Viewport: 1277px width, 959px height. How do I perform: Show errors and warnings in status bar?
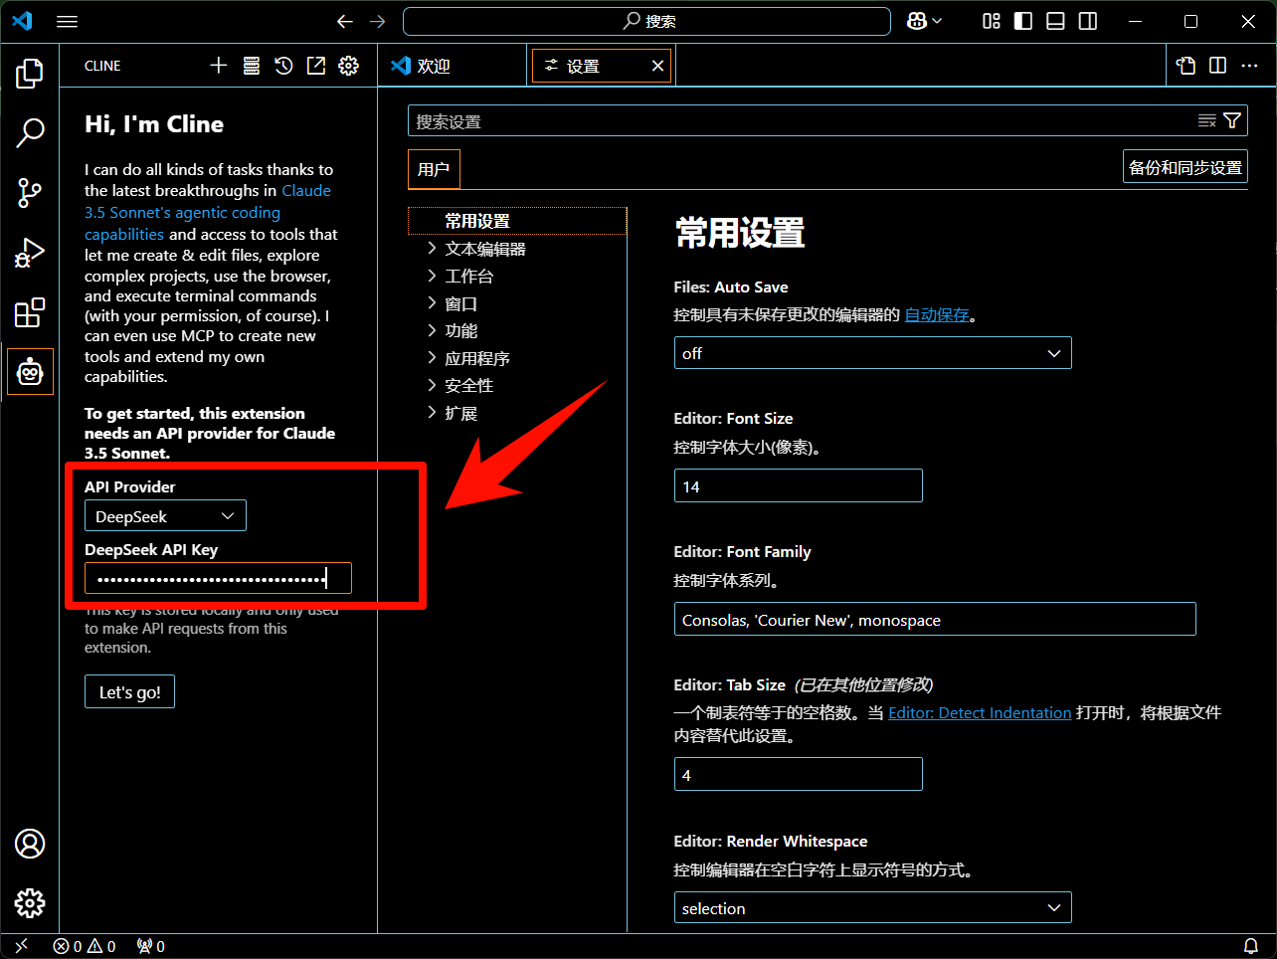(85, 946)
